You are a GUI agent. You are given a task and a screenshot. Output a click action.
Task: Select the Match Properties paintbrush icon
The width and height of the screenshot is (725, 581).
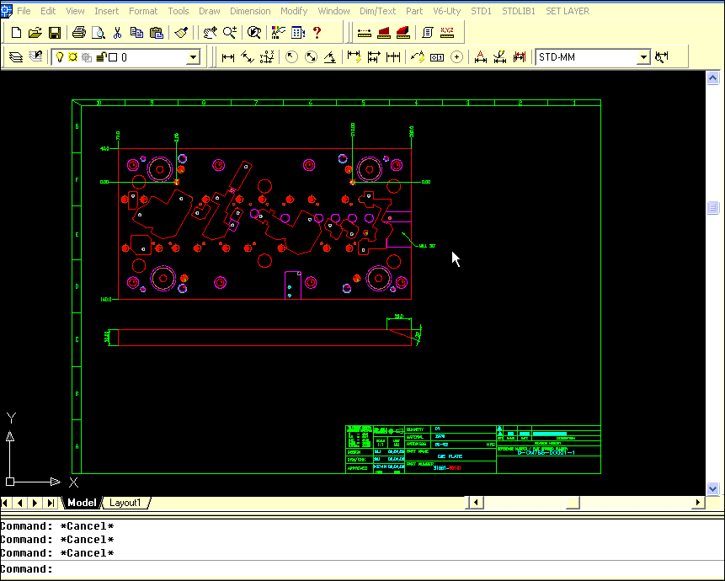(181, 32)
